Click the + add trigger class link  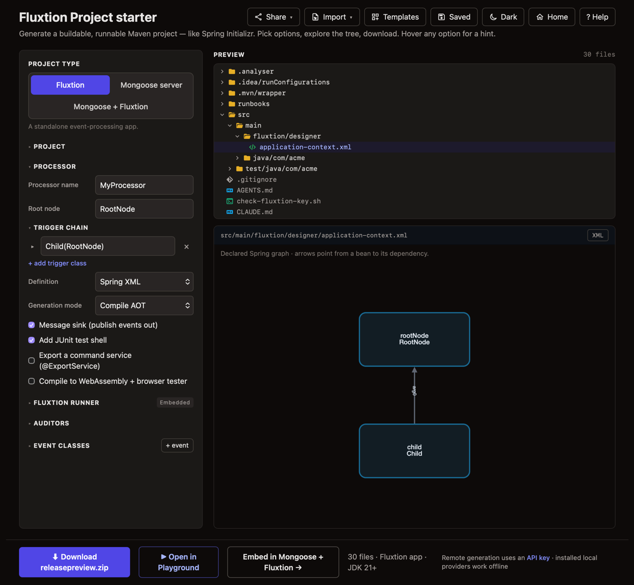57,263
